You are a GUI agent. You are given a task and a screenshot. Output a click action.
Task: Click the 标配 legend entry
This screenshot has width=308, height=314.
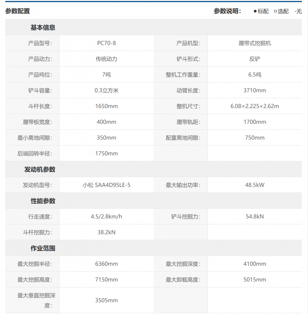click(x=261, y=11)
